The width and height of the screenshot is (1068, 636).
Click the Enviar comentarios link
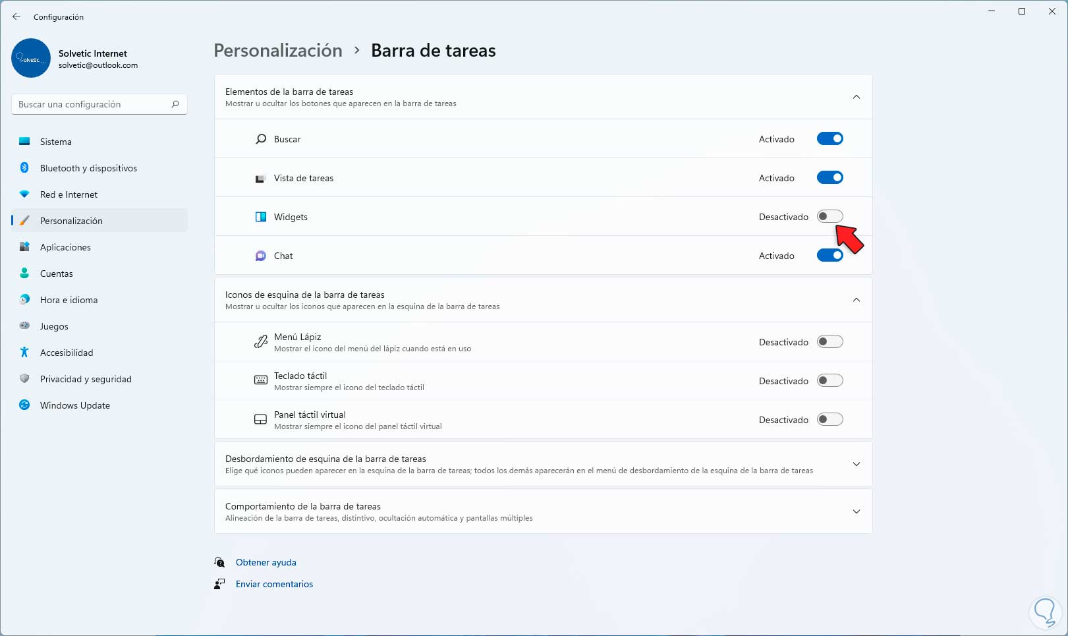pos(274,584)
